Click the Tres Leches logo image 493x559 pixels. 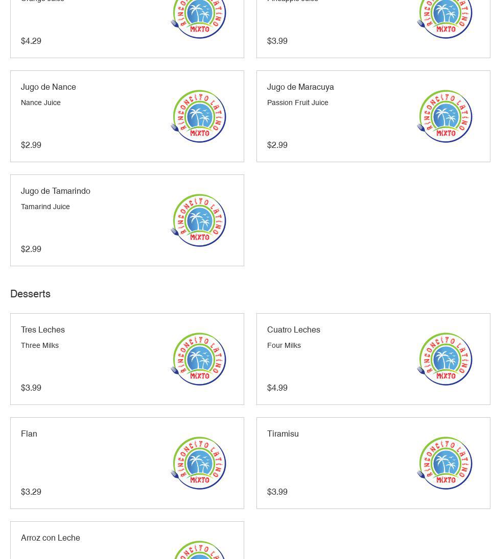[x=198, y=359]
